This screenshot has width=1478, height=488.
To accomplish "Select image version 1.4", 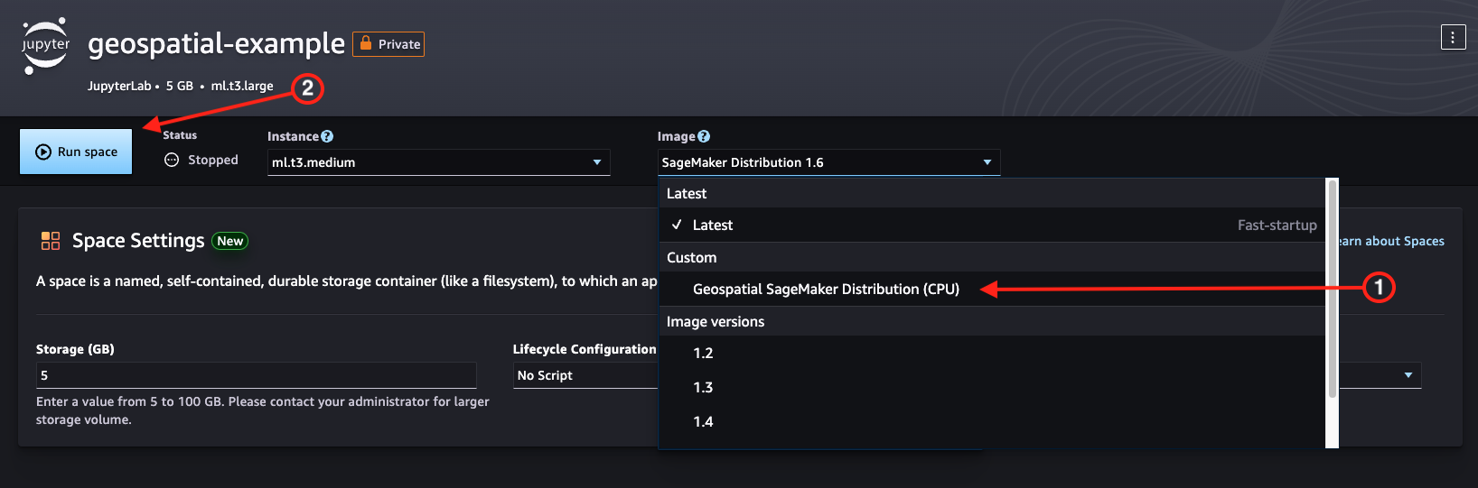I will pyautogui.click(x=704, y=422).
